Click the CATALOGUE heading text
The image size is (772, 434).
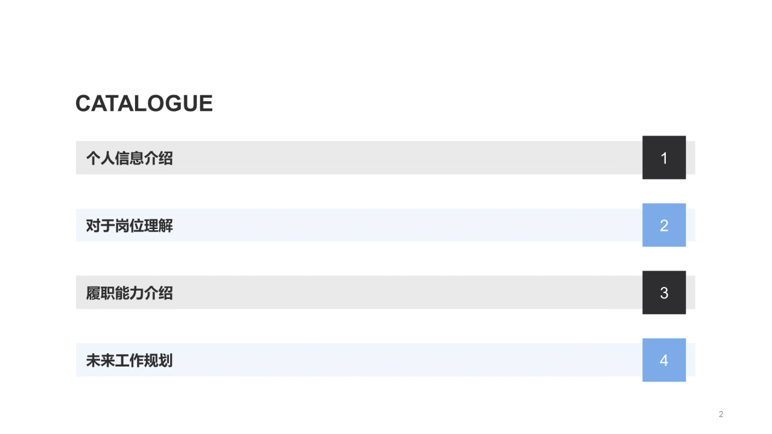pyautogui.click(x=144, y=104)
